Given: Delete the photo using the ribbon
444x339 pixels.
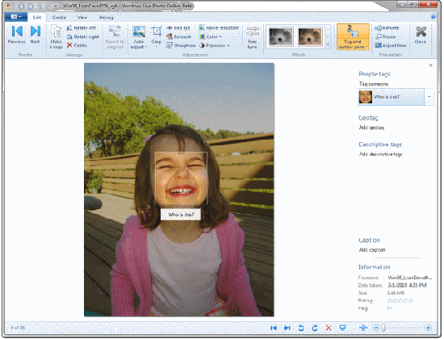Looking at the screenshot, I should point(77,45).
